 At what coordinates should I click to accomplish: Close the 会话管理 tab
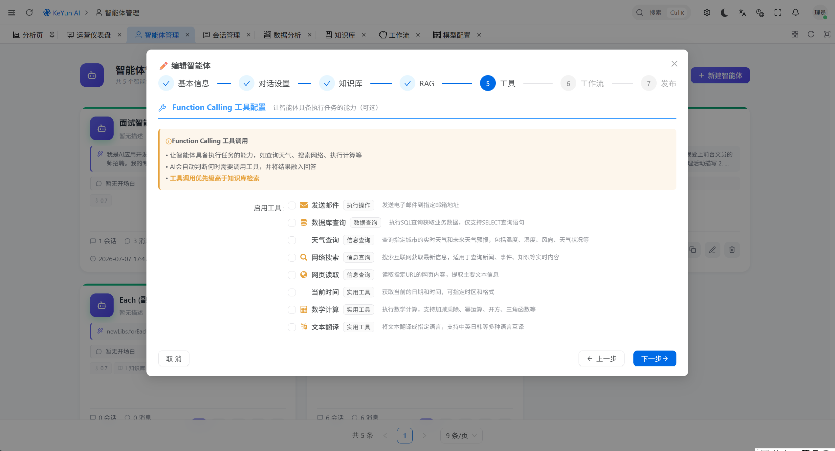tap(249, 35)
